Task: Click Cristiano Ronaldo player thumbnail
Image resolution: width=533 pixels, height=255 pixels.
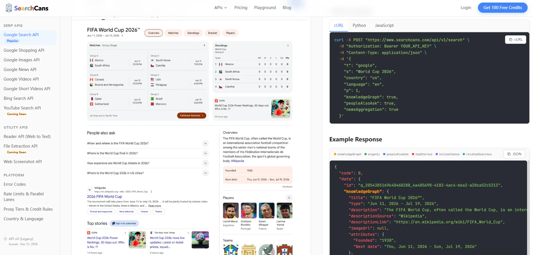Action: click(x=249, y=211)
